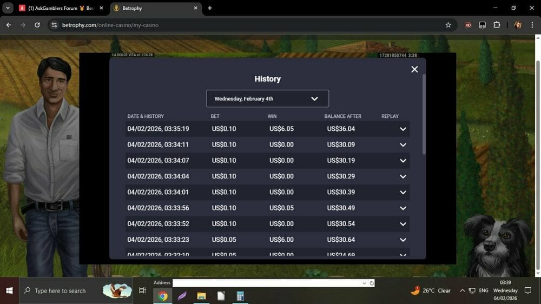Open the Chrome profile avatar
Image resolution: width=541 pixels, height=304 pixels.
click(518, 25)
